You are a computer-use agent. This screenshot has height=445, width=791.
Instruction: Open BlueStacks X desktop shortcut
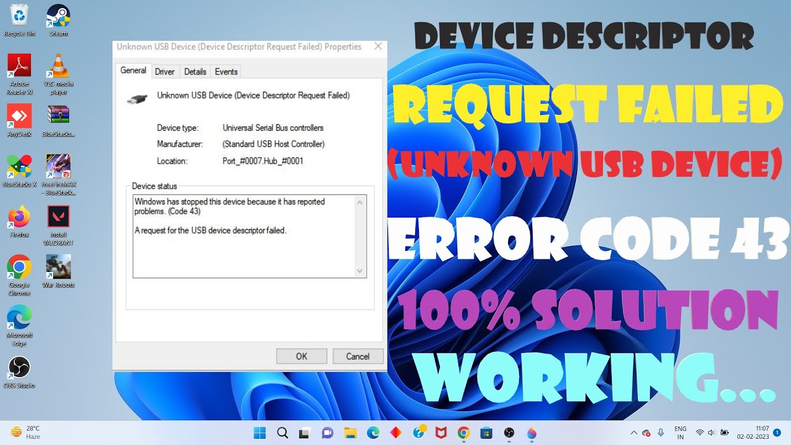pyautogui.click(x=19, y=171)
